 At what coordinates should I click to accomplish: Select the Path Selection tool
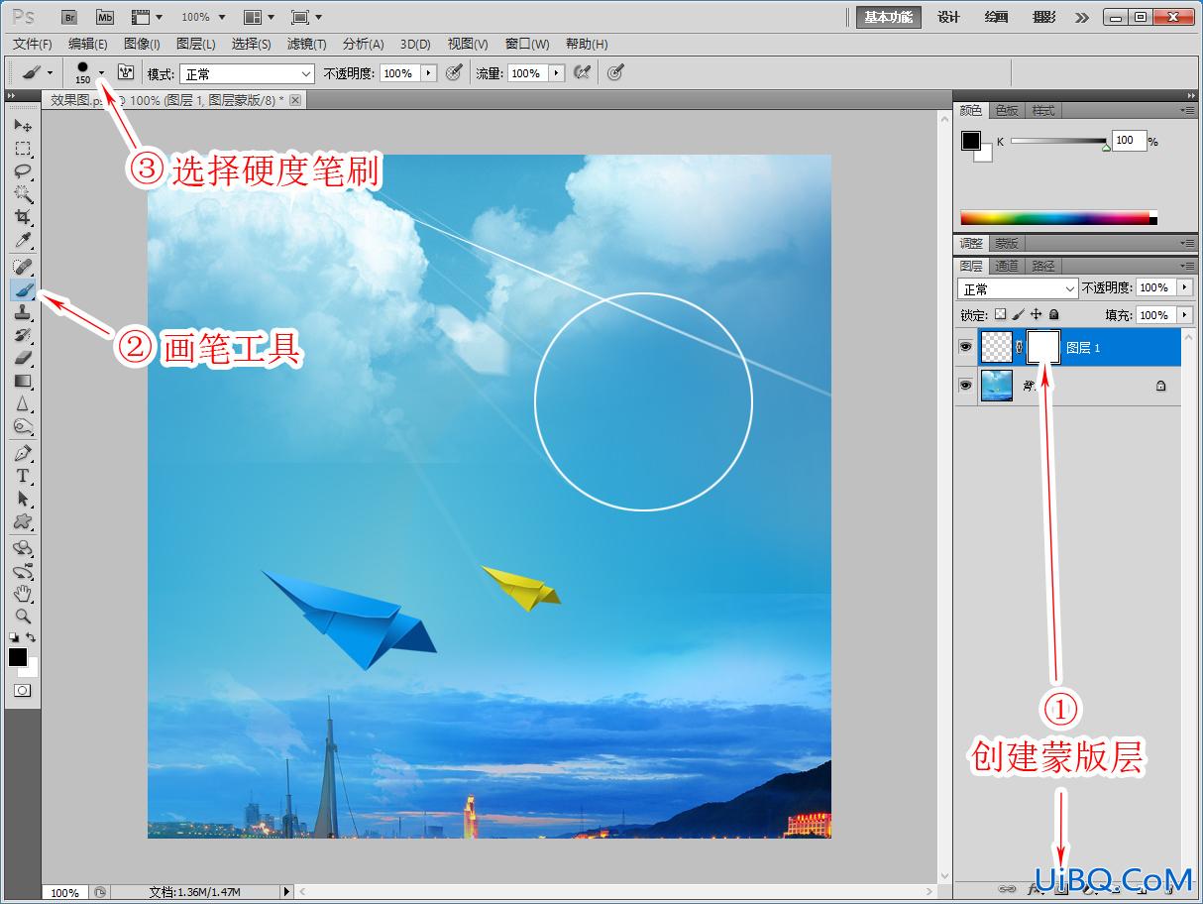(x=23, y=500)
